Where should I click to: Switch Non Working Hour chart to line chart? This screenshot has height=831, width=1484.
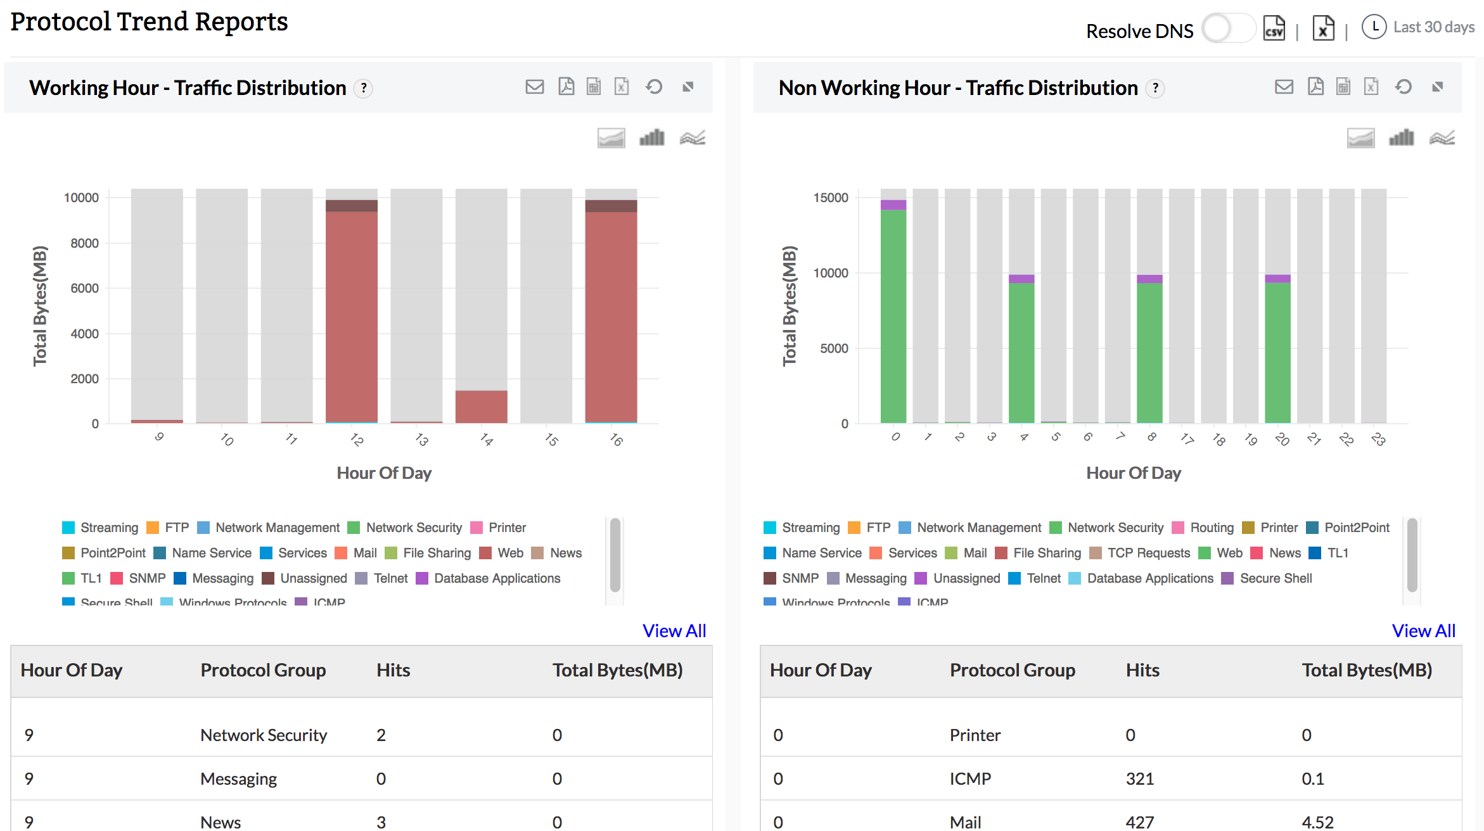[1442, 137]
